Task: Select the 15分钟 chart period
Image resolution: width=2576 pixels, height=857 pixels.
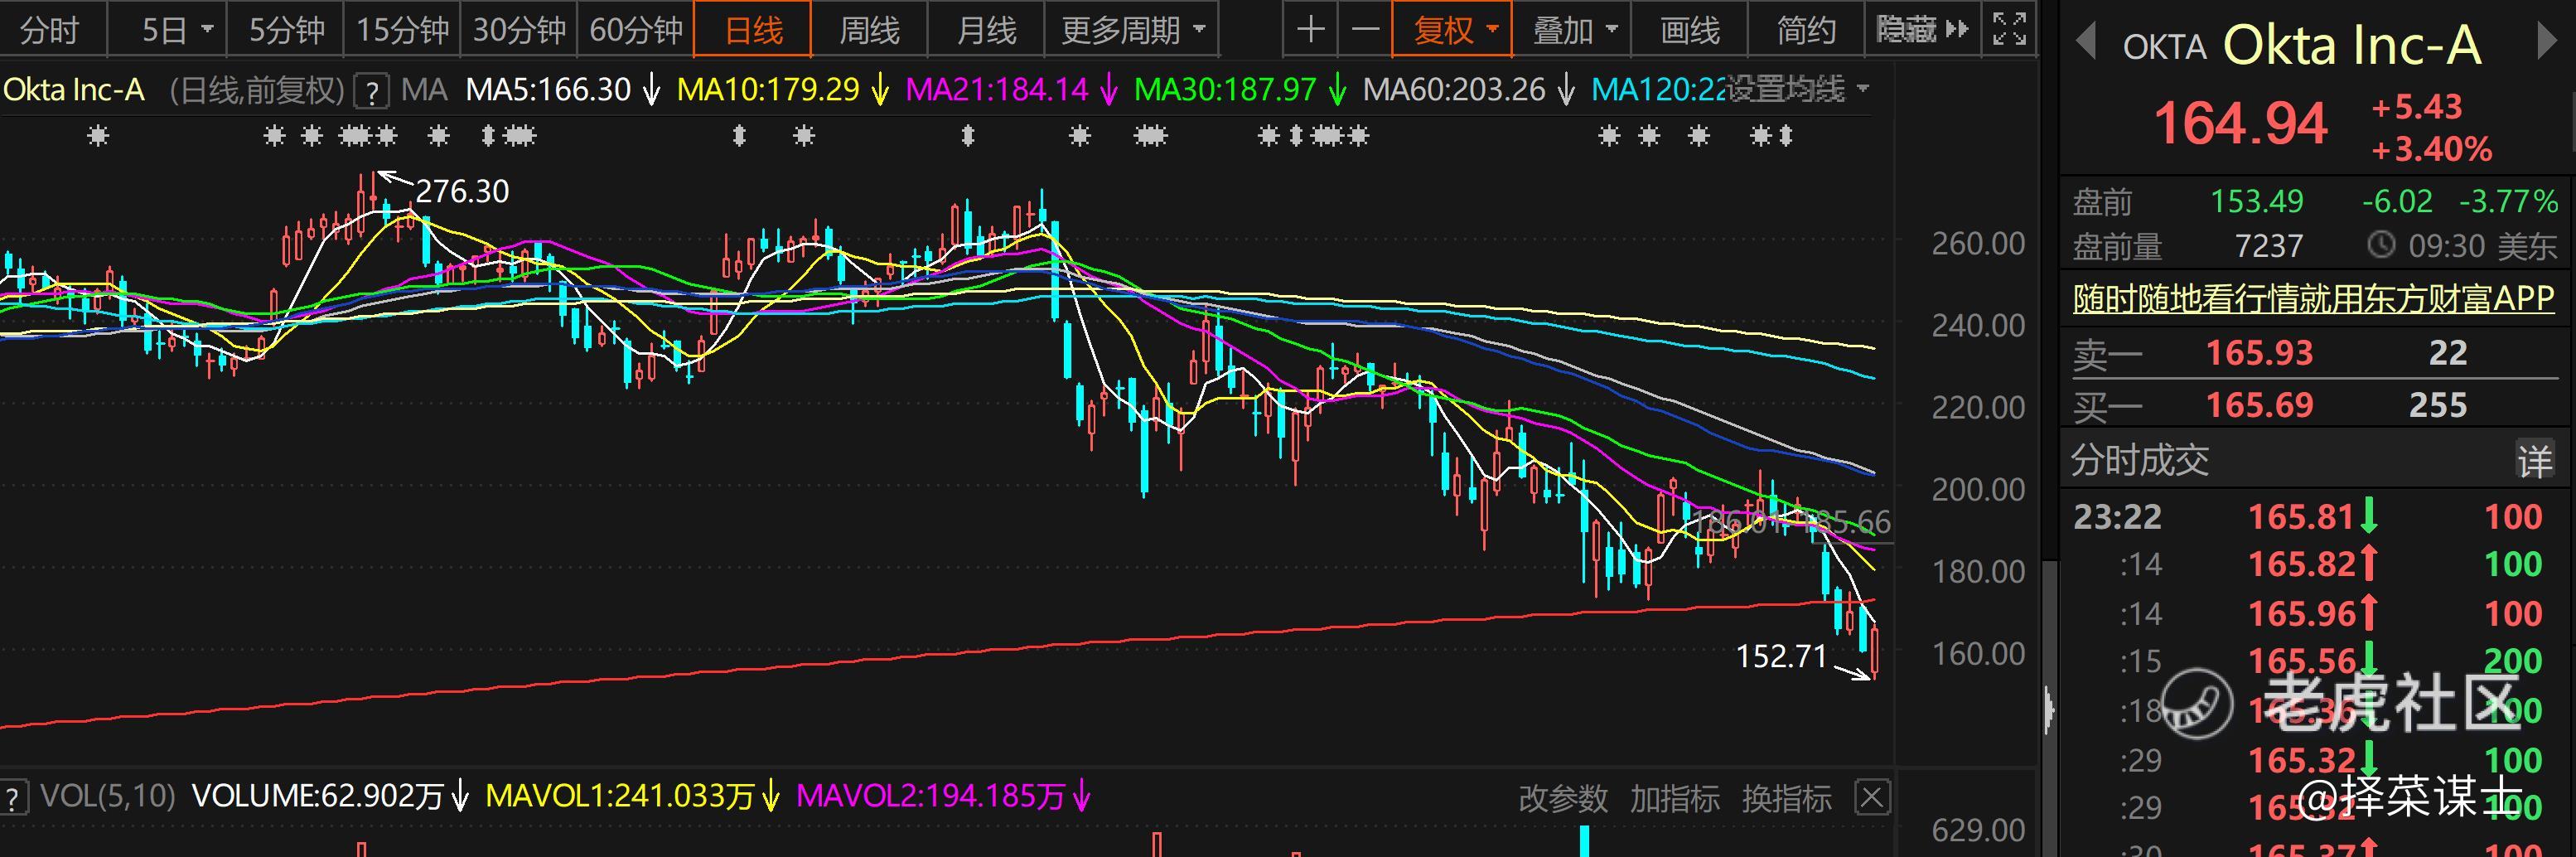Action: point(402,31)
